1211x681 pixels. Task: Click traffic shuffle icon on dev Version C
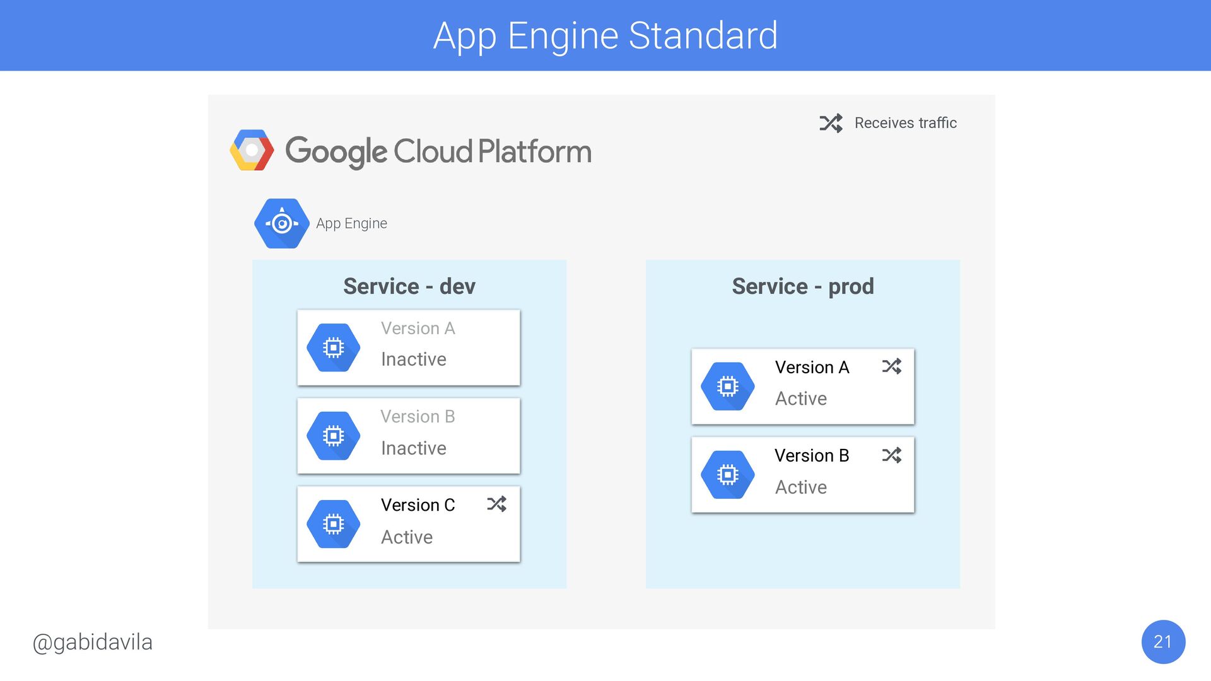tap(497, 504)
